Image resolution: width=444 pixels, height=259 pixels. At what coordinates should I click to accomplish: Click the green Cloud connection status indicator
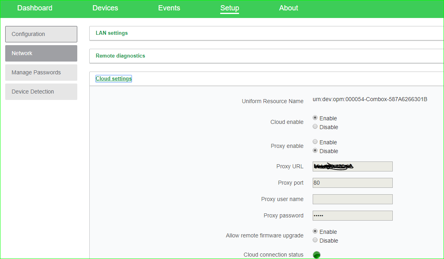317,255
